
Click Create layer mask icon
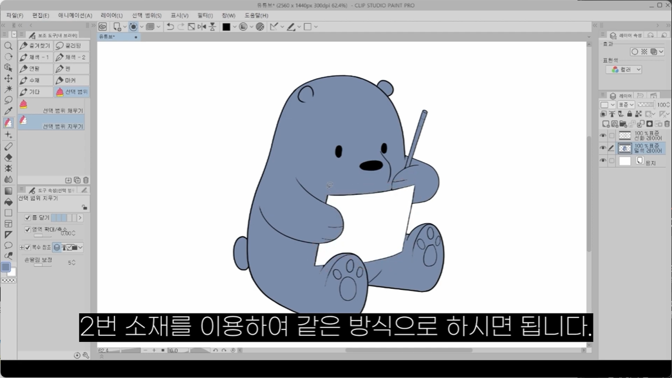649,124
